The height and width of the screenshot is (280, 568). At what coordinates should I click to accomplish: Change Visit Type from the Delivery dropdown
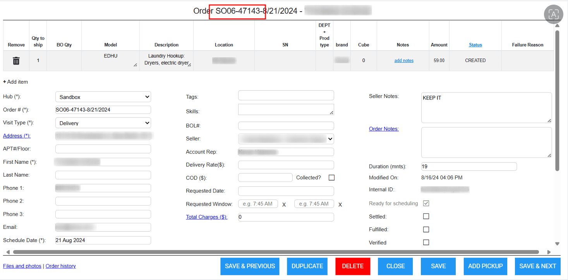tap(103, 122)
